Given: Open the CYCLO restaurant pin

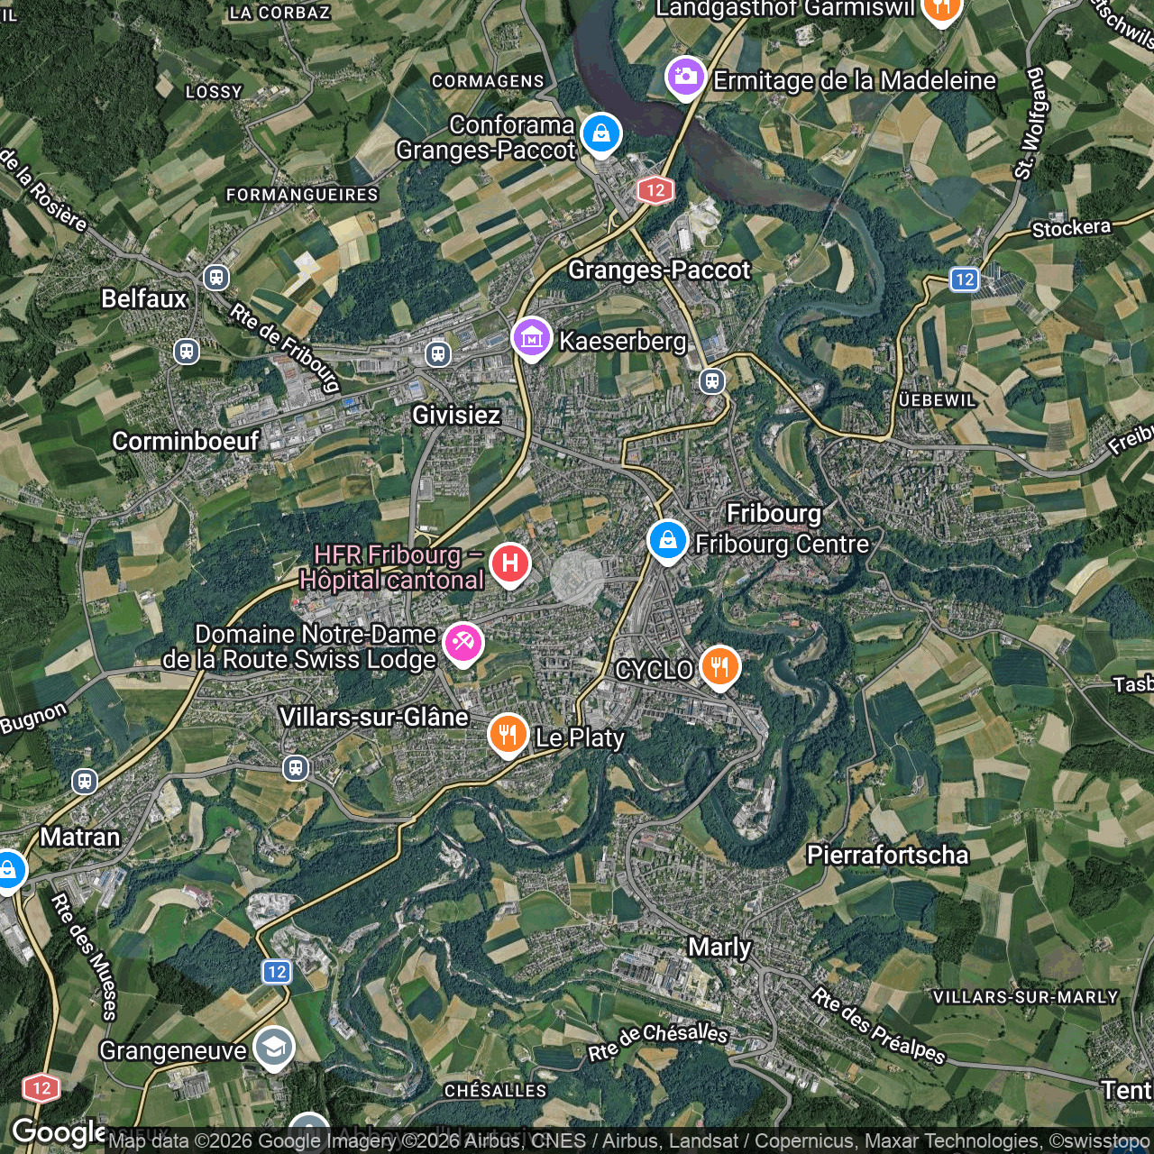Looking at the screenshot, I should (x=719, y=668).
